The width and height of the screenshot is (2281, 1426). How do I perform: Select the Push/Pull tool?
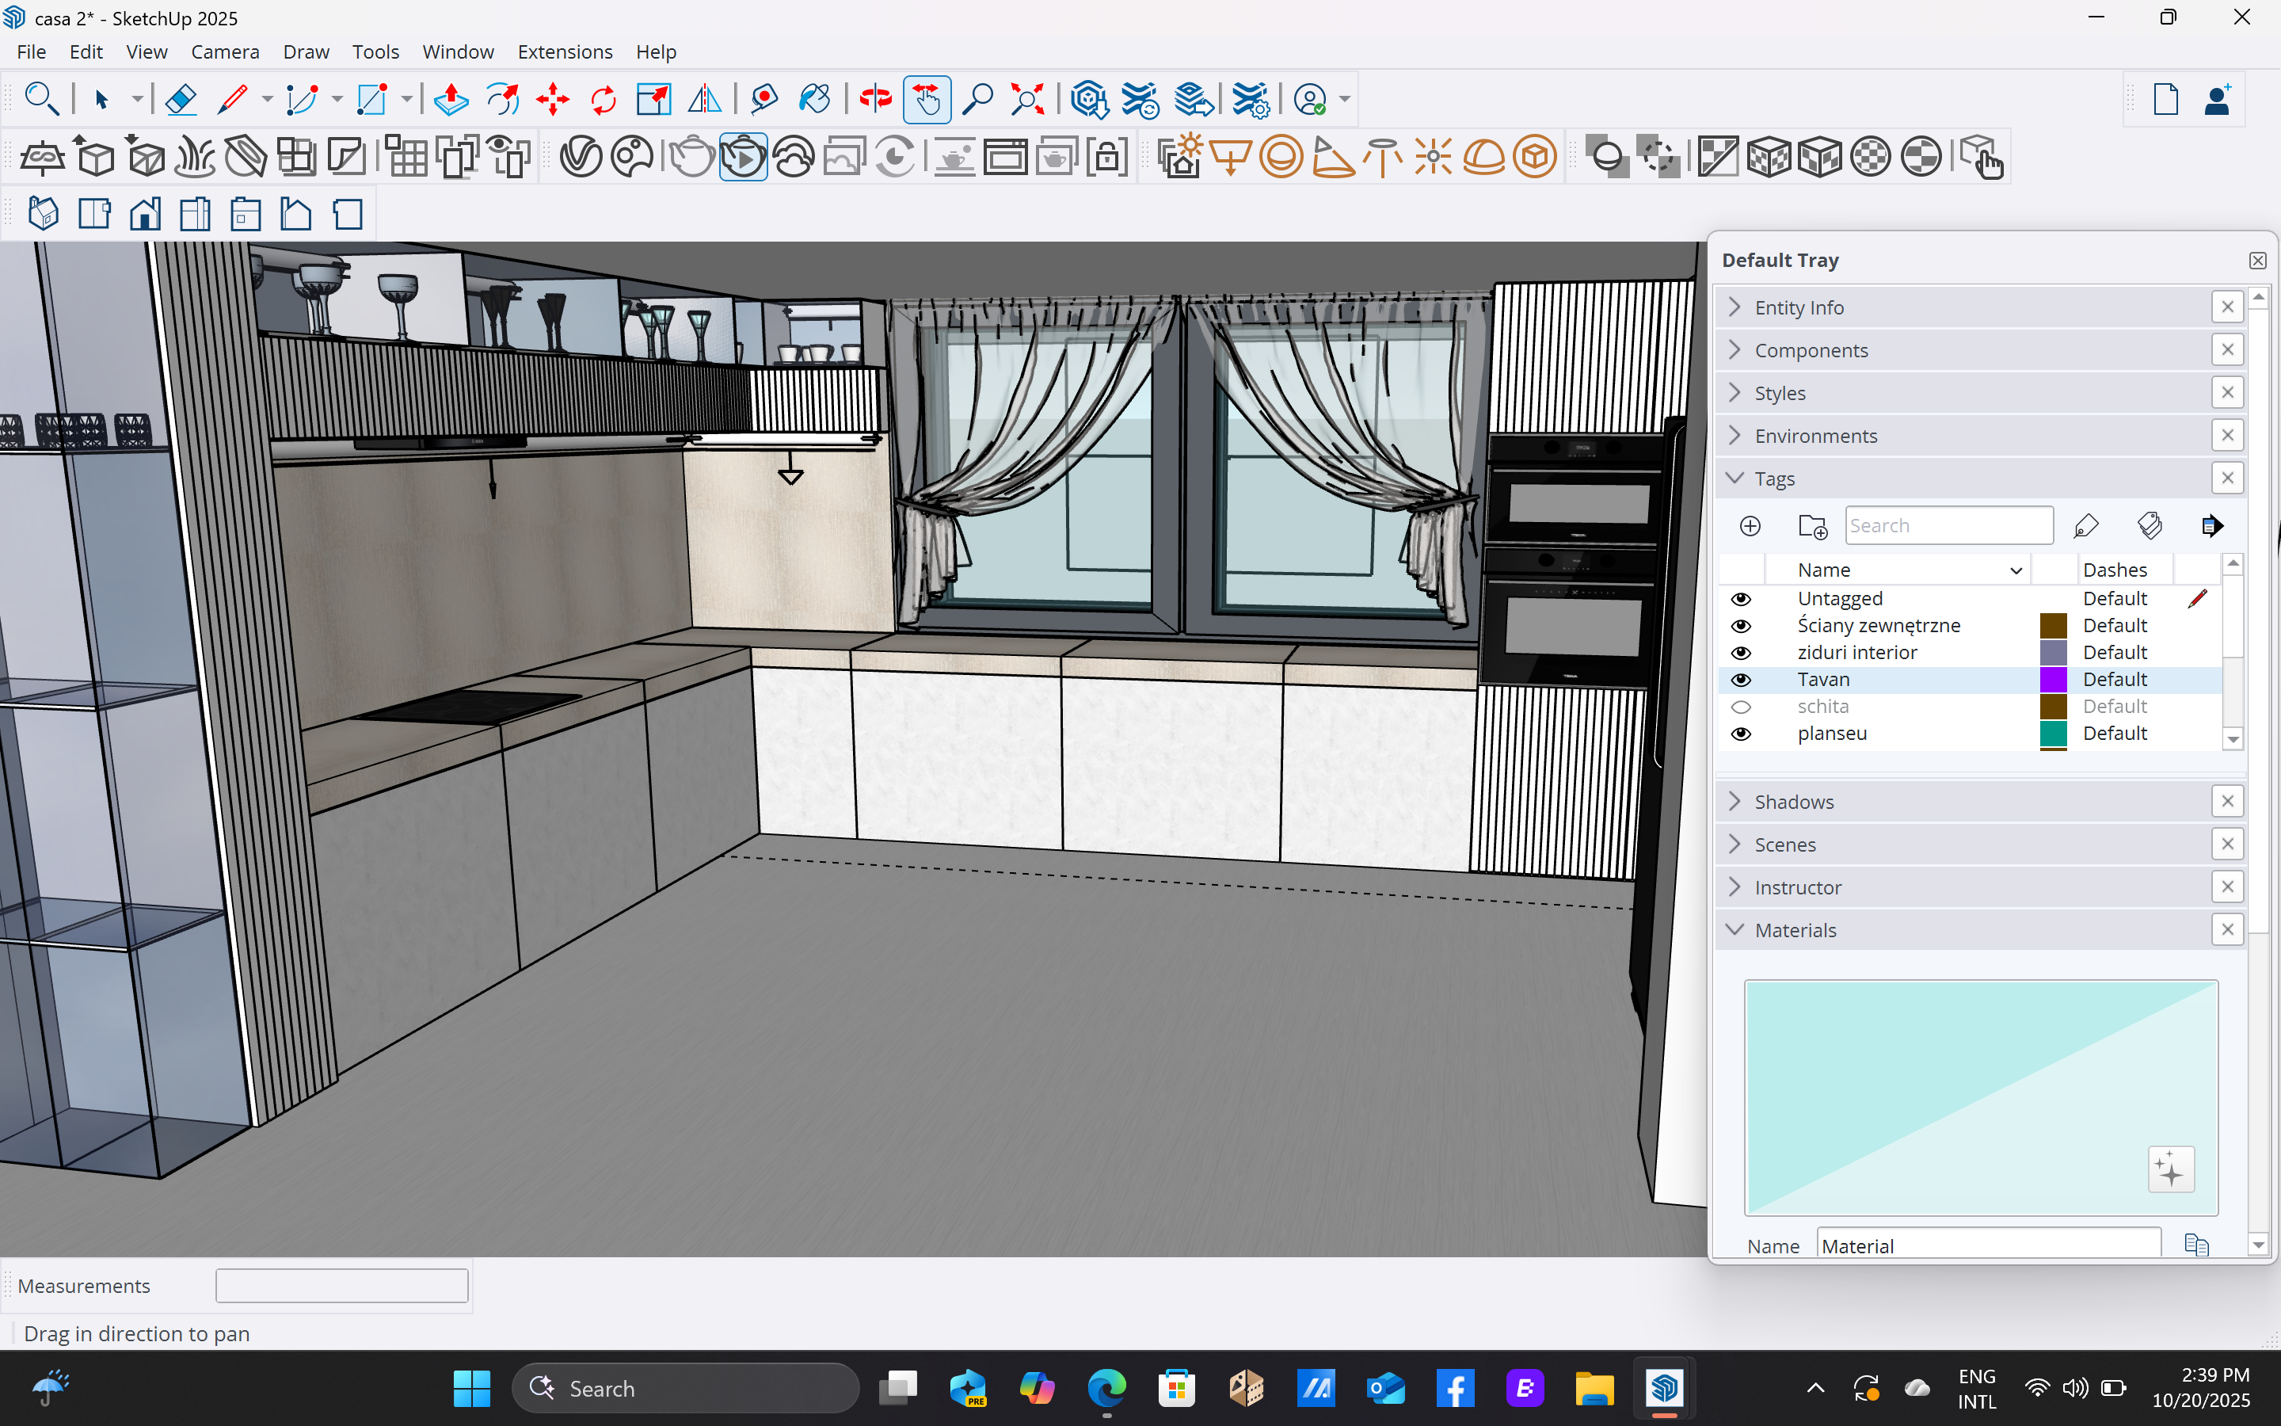[451, 99]
